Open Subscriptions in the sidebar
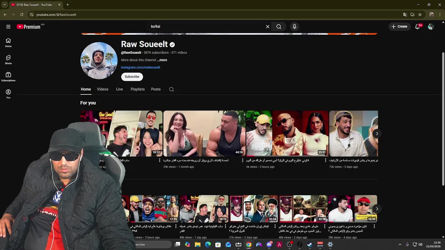The height and width of the screenshot is (250, 445). coord(8,77)
